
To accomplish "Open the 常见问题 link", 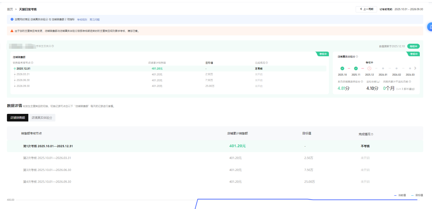I will 94,20.
